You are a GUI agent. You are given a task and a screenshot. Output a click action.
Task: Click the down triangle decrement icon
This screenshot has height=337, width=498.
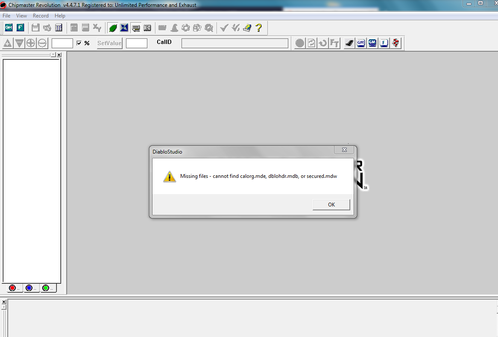pyautogui.click(x=19, y=43)
